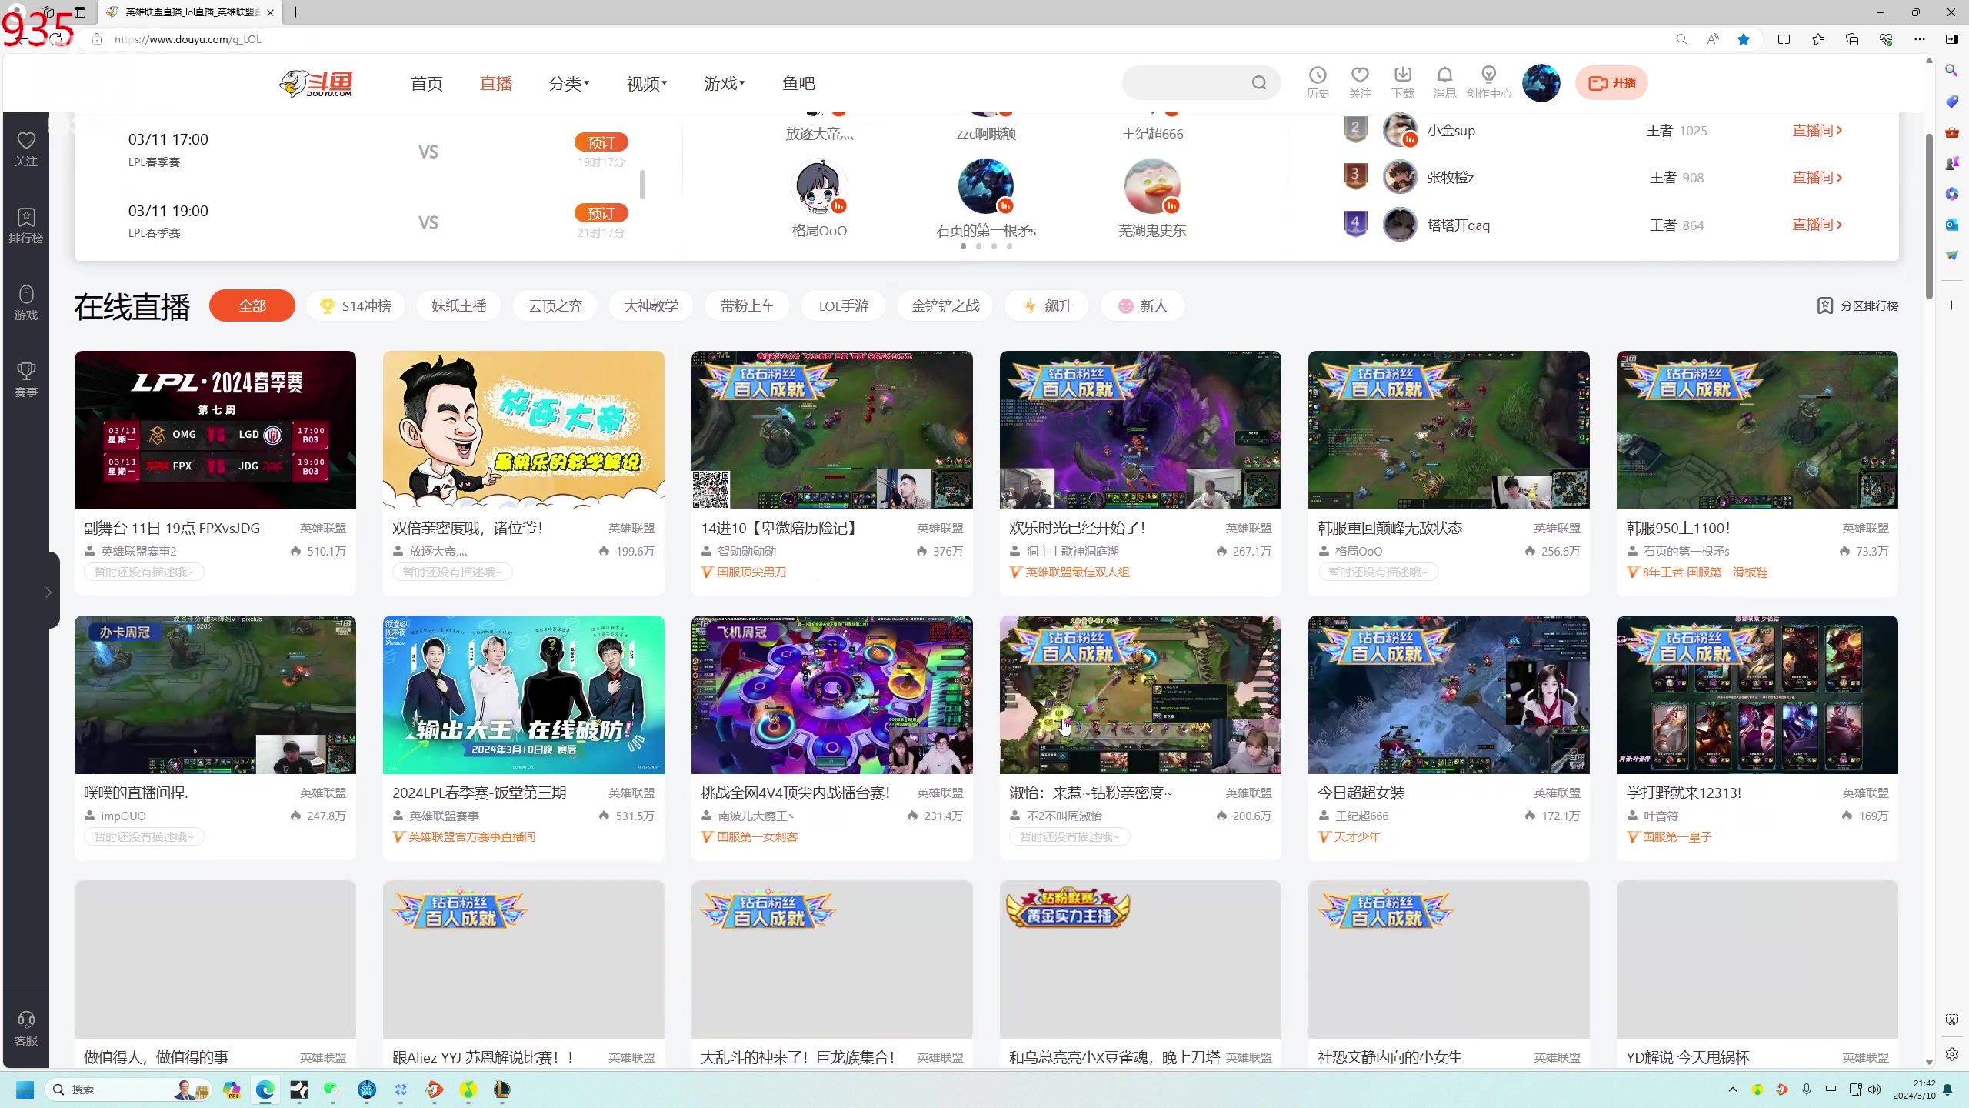Image resolution: width=1969 pixels, height=1108 pixels.
Task: Open the WeChat icon in taskbar
Action: coord(332,1090)
